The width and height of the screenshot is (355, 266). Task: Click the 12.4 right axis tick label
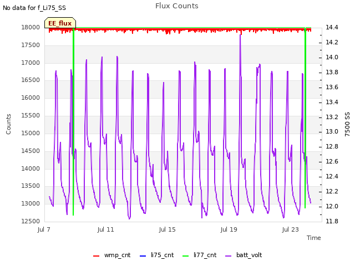(332, 176)
